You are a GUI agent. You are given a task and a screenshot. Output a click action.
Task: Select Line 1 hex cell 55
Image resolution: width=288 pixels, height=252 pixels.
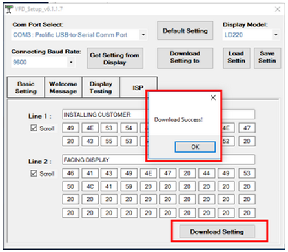109,141
